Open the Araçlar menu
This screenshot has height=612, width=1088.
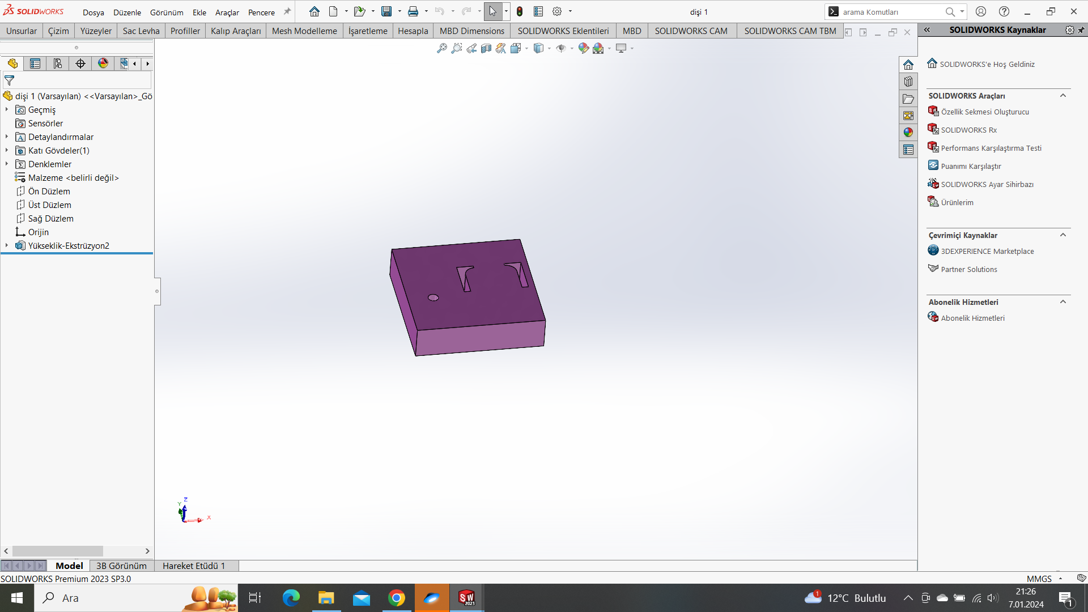(x=227, y=12)
